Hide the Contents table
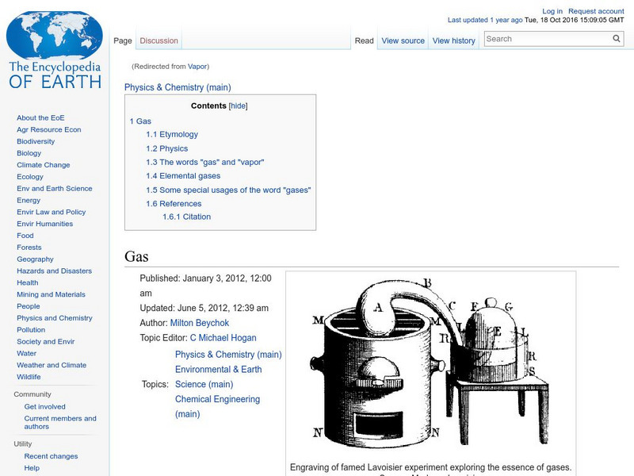The height and width of the screenshot is (476, 634). [x=239, y=106]
